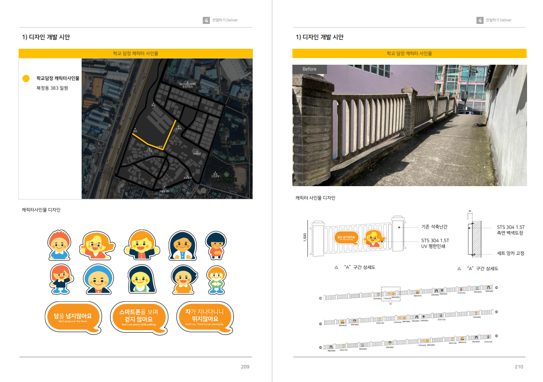Click the dashed 'A' section box on fence diagram
Screen dimensions: 543x382
click(x=390, y=294)
